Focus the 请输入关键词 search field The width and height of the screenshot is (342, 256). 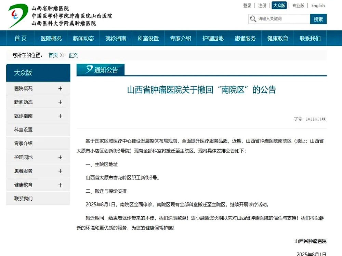[x=279, y=19]
